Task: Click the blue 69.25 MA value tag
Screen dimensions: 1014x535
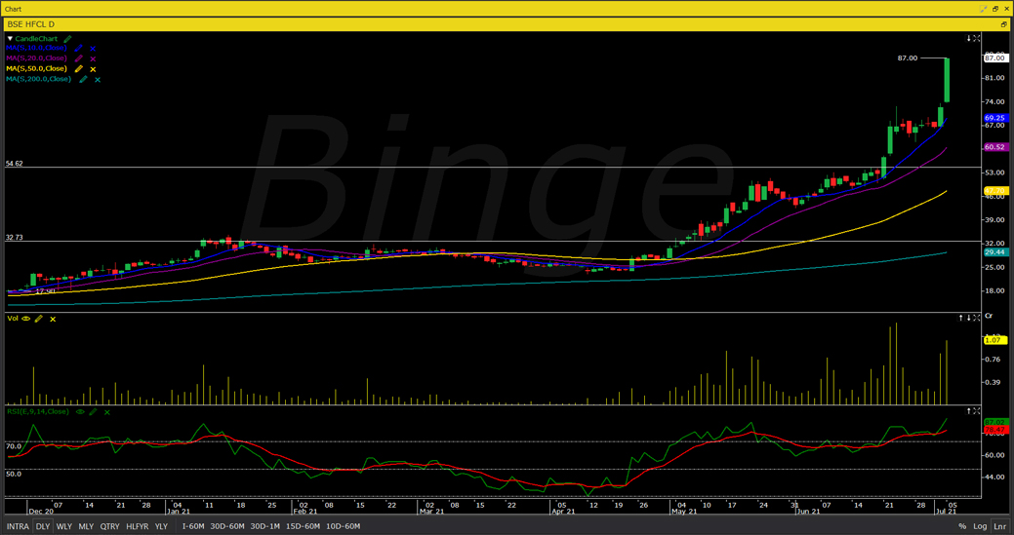Action: pos(994,119)
